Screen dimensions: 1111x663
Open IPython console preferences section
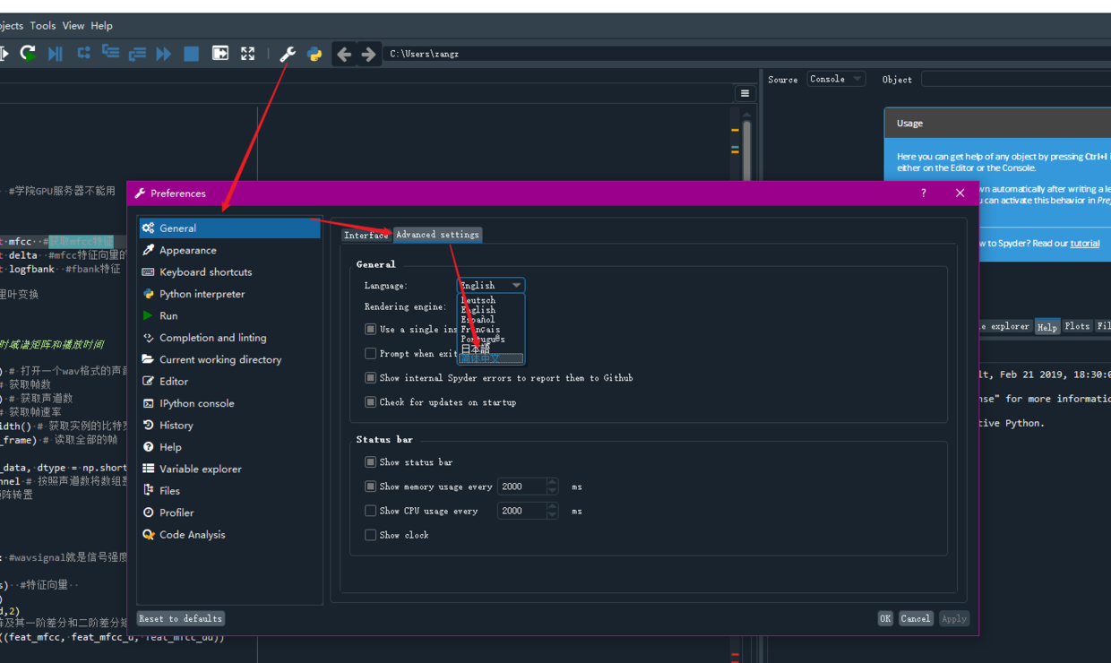point(229,403)
